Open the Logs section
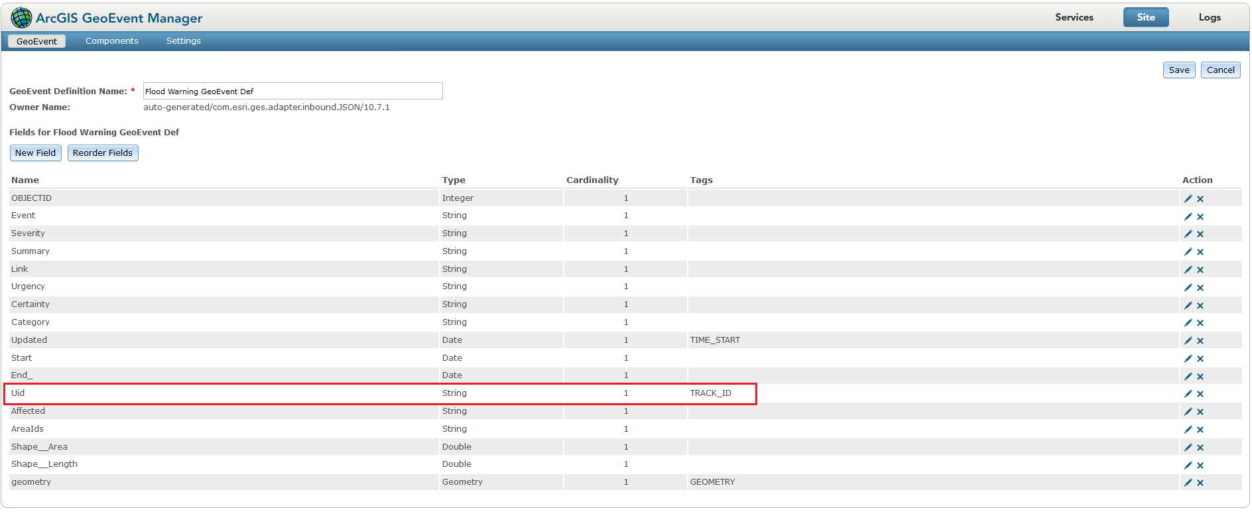1252x512 pixels. pos(1210,17)
